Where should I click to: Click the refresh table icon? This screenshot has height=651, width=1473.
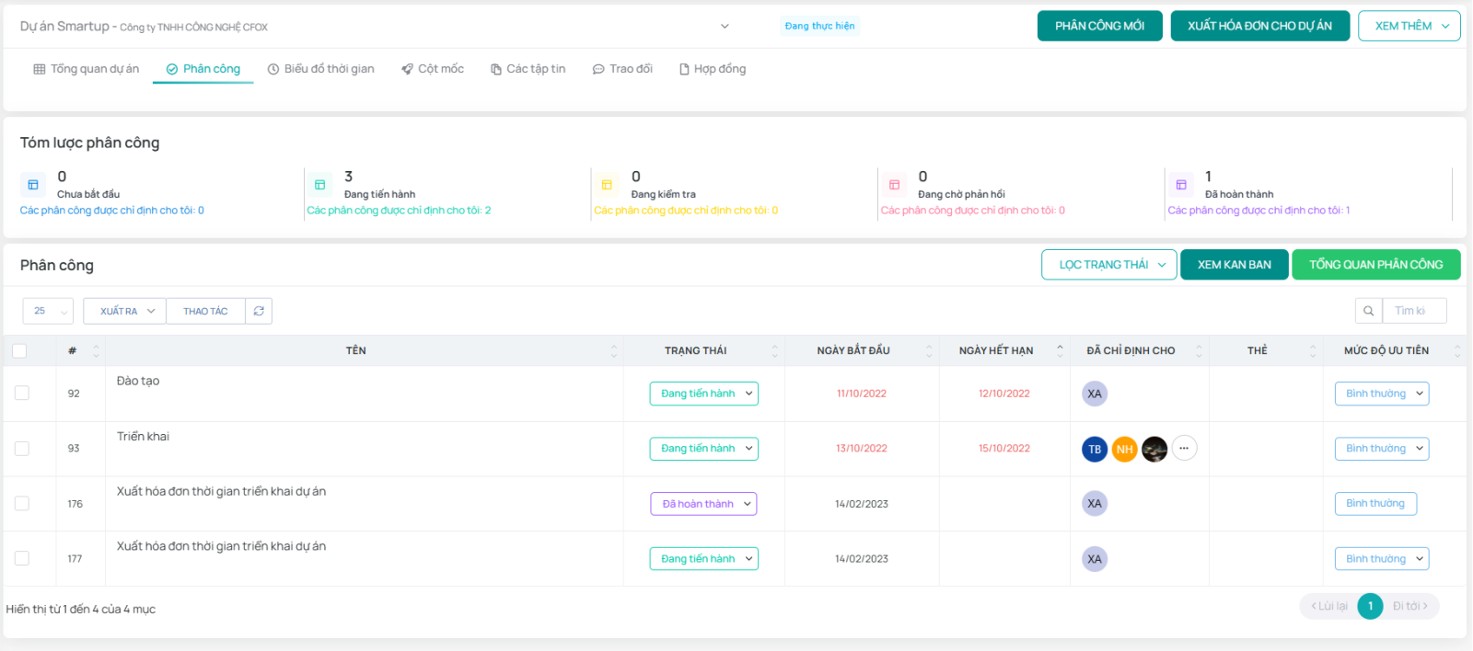pos(259,312)
